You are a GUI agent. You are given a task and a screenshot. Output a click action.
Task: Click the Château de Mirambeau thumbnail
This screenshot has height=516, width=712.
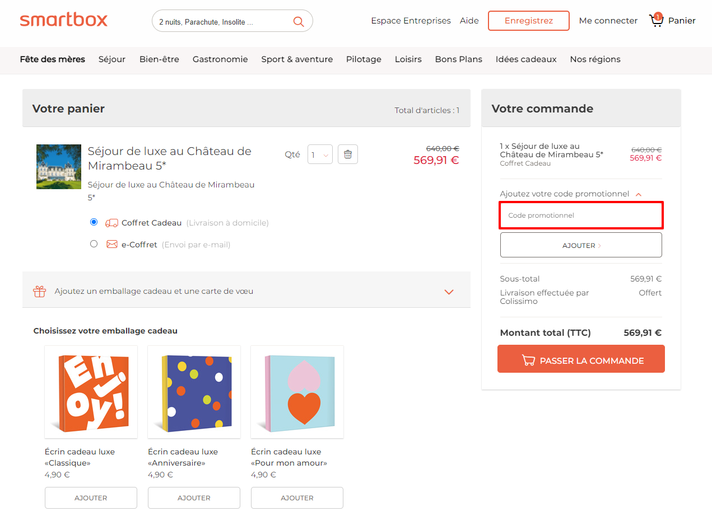point(59,167)
